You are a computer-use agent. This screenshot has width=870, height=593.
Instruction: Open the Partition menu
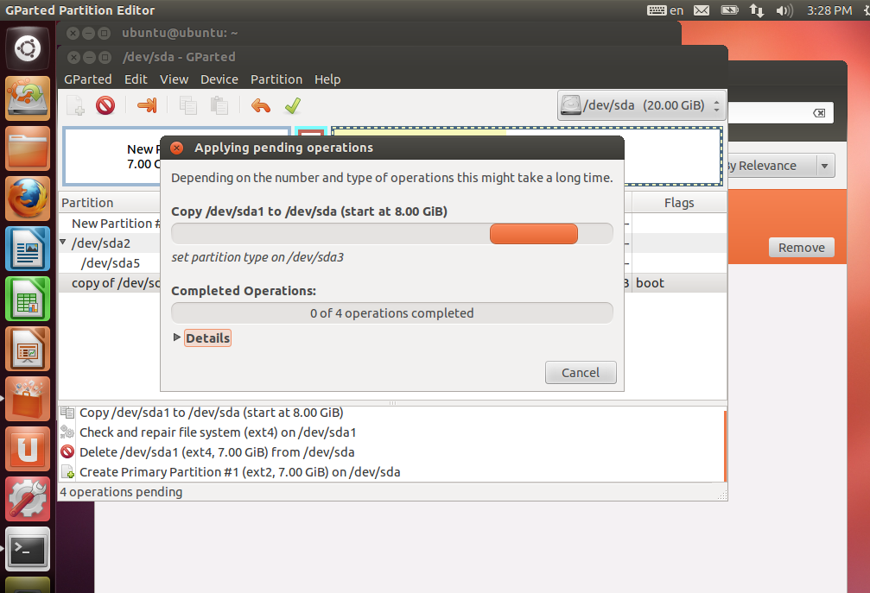(x=276, y=79)
